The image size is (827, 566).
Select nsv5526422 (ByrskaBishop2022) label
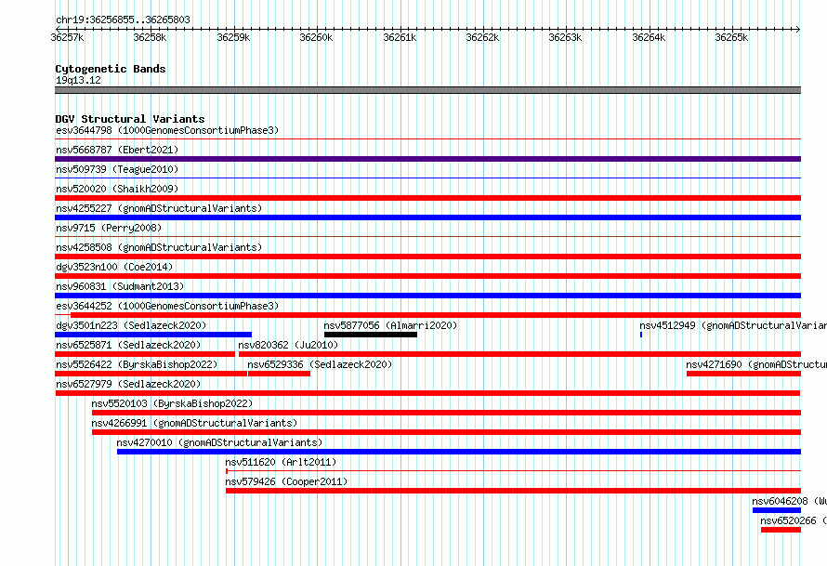(137, 364)
